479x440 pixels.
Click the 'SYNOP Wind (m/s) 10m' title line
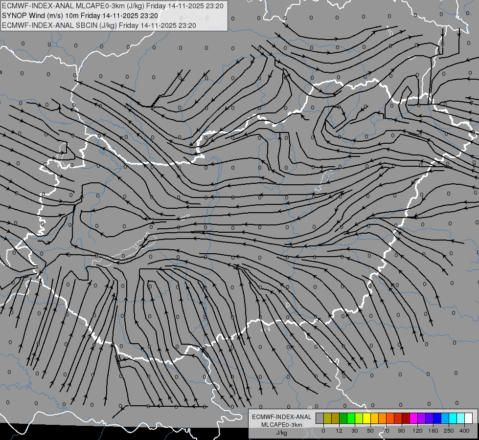click(x=80, y=16)
